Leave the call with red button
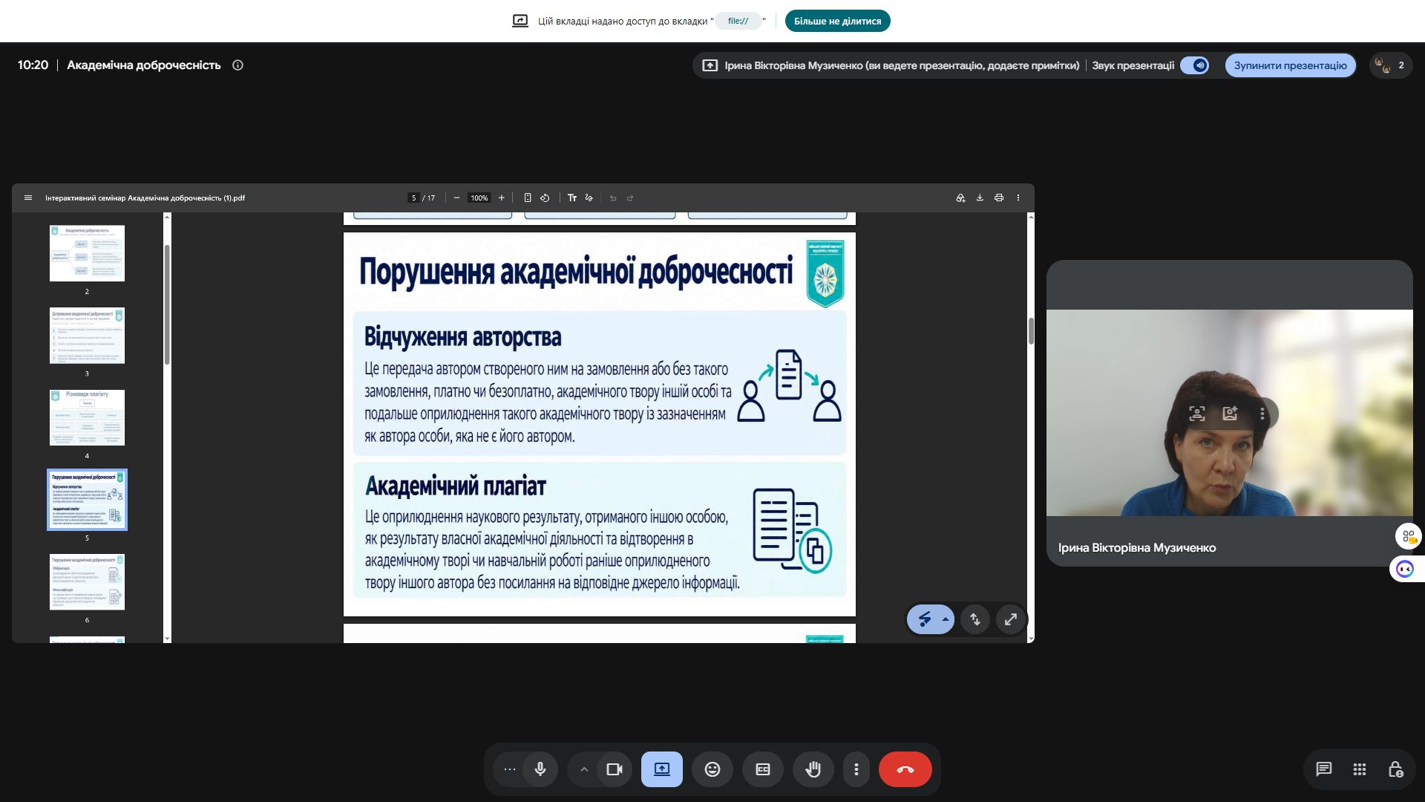Image resolution: width=1425 pixels, height=802 pixels. coord(905,769)
